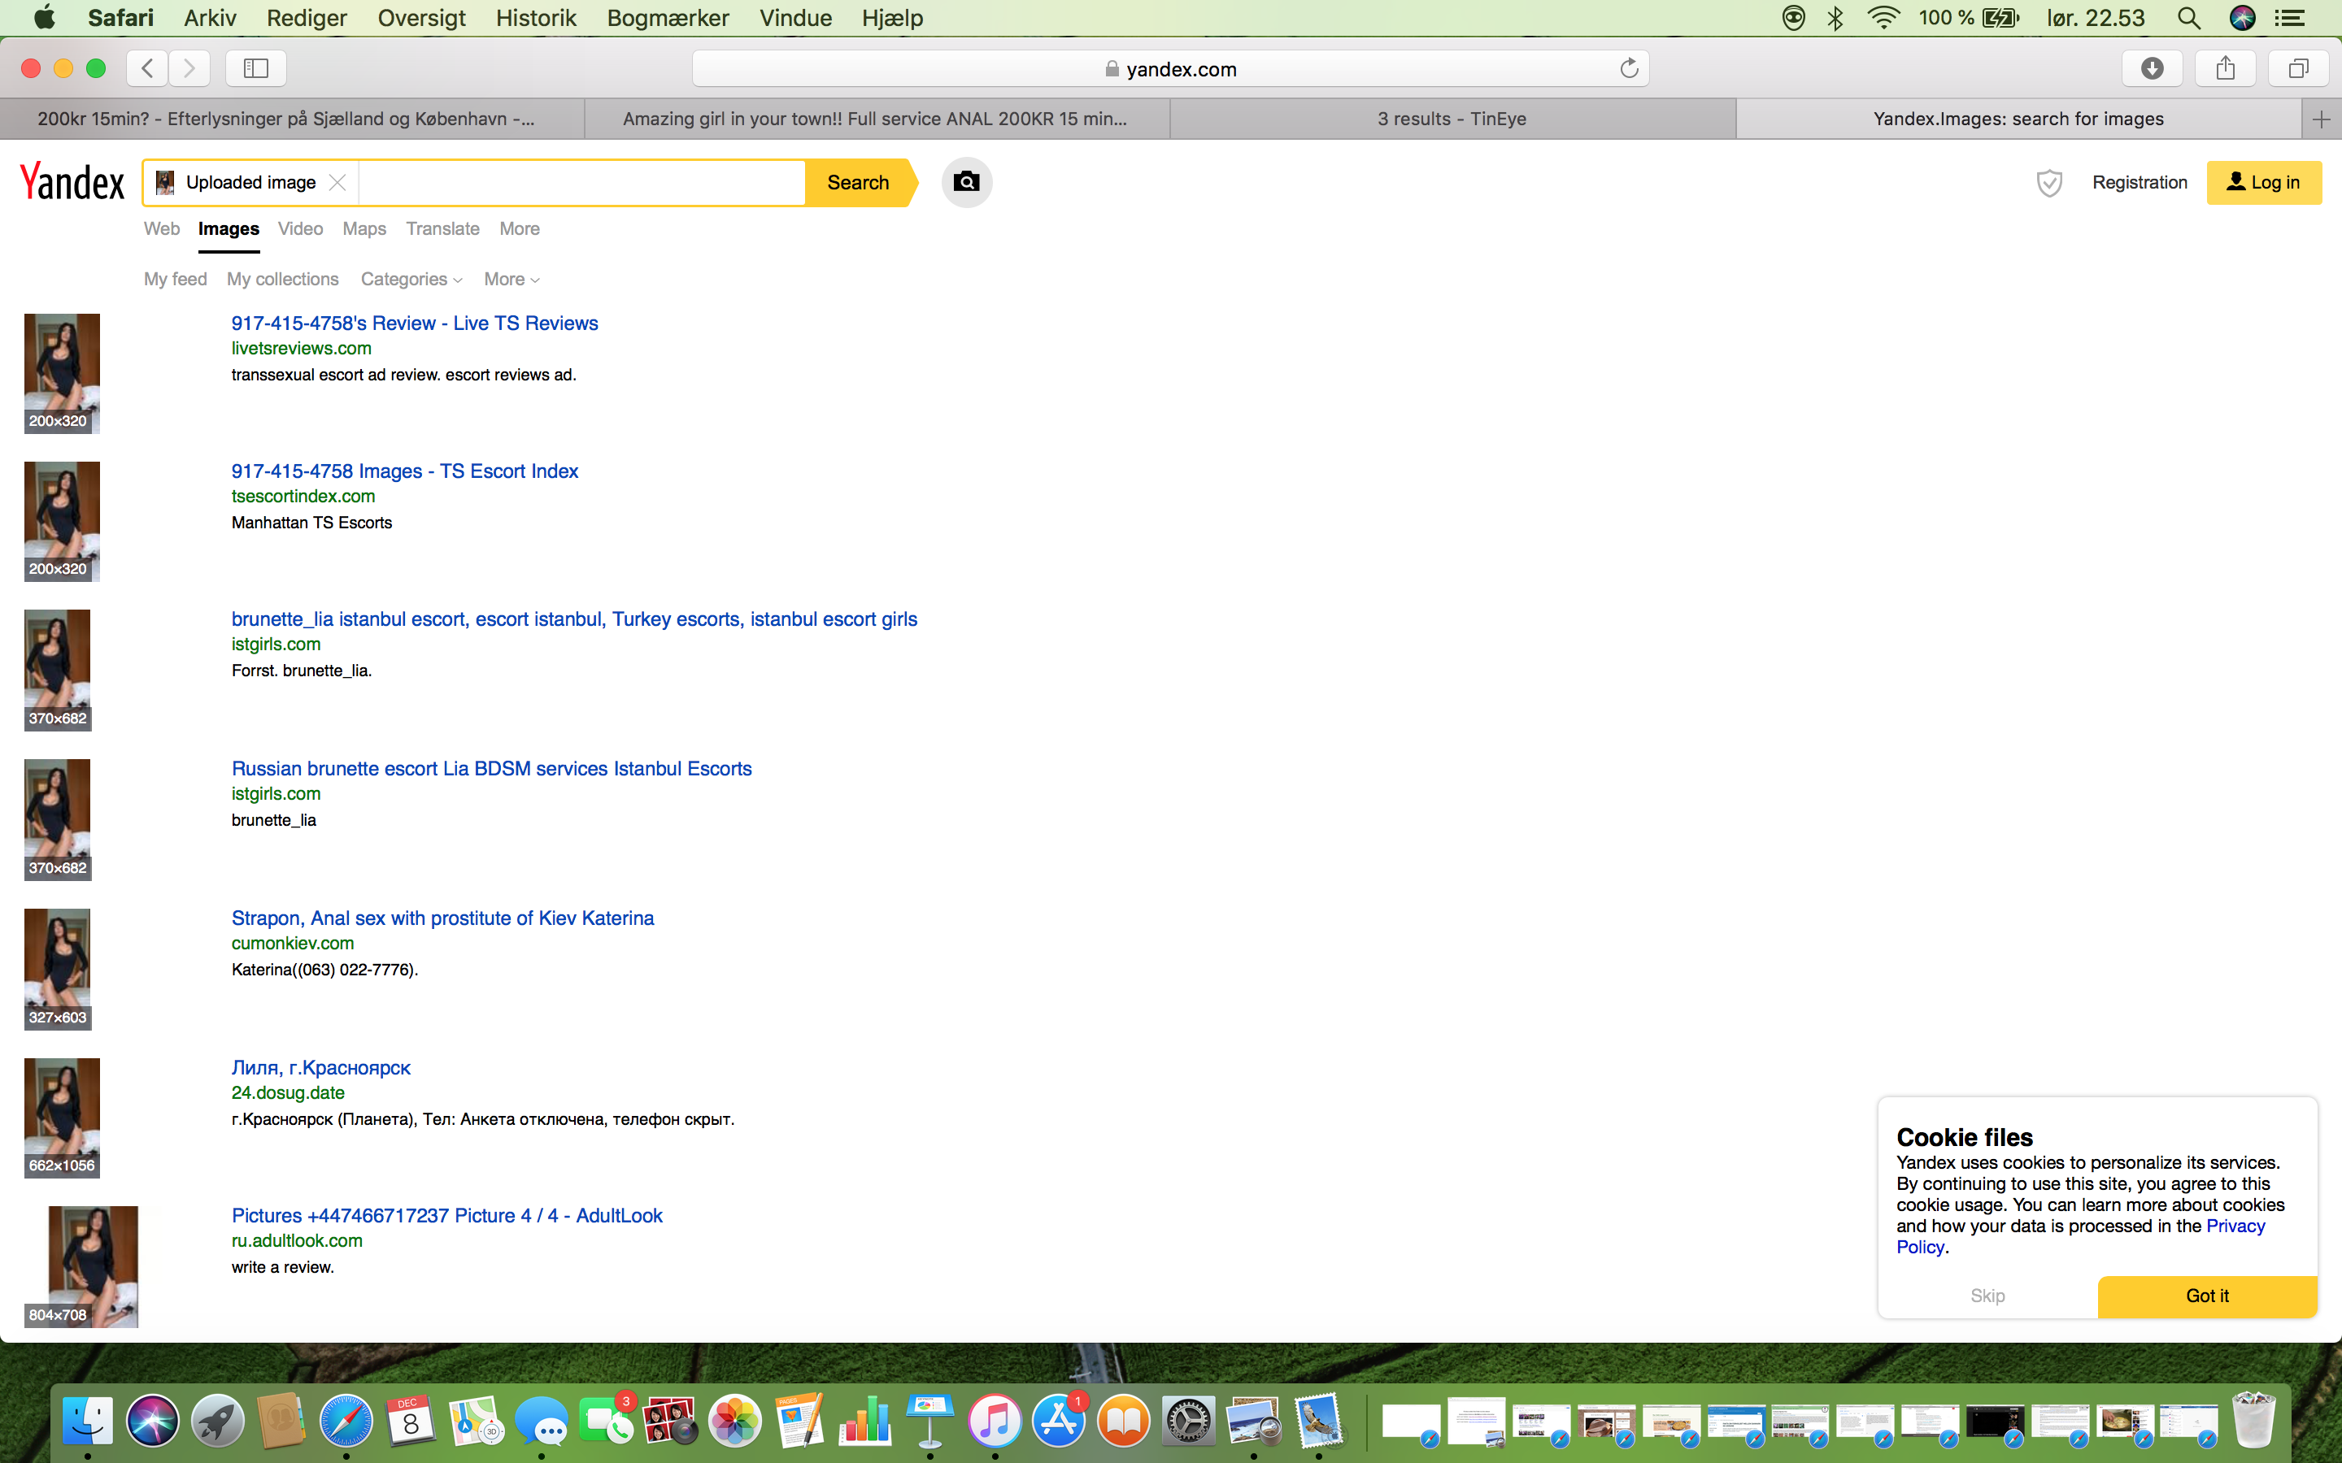This screenshot has height=1463, width=2342.
Task: Open Siri from the Dock
Action: point(152,1421)
